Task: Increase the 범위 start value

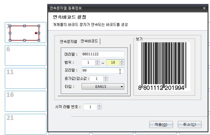Action: coord(97,61)
